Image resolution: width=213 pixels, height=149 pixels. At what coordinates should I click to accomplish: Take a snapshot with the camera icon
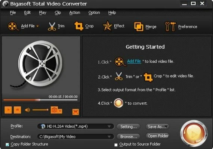pyautogui.click(x=54, y=110)
